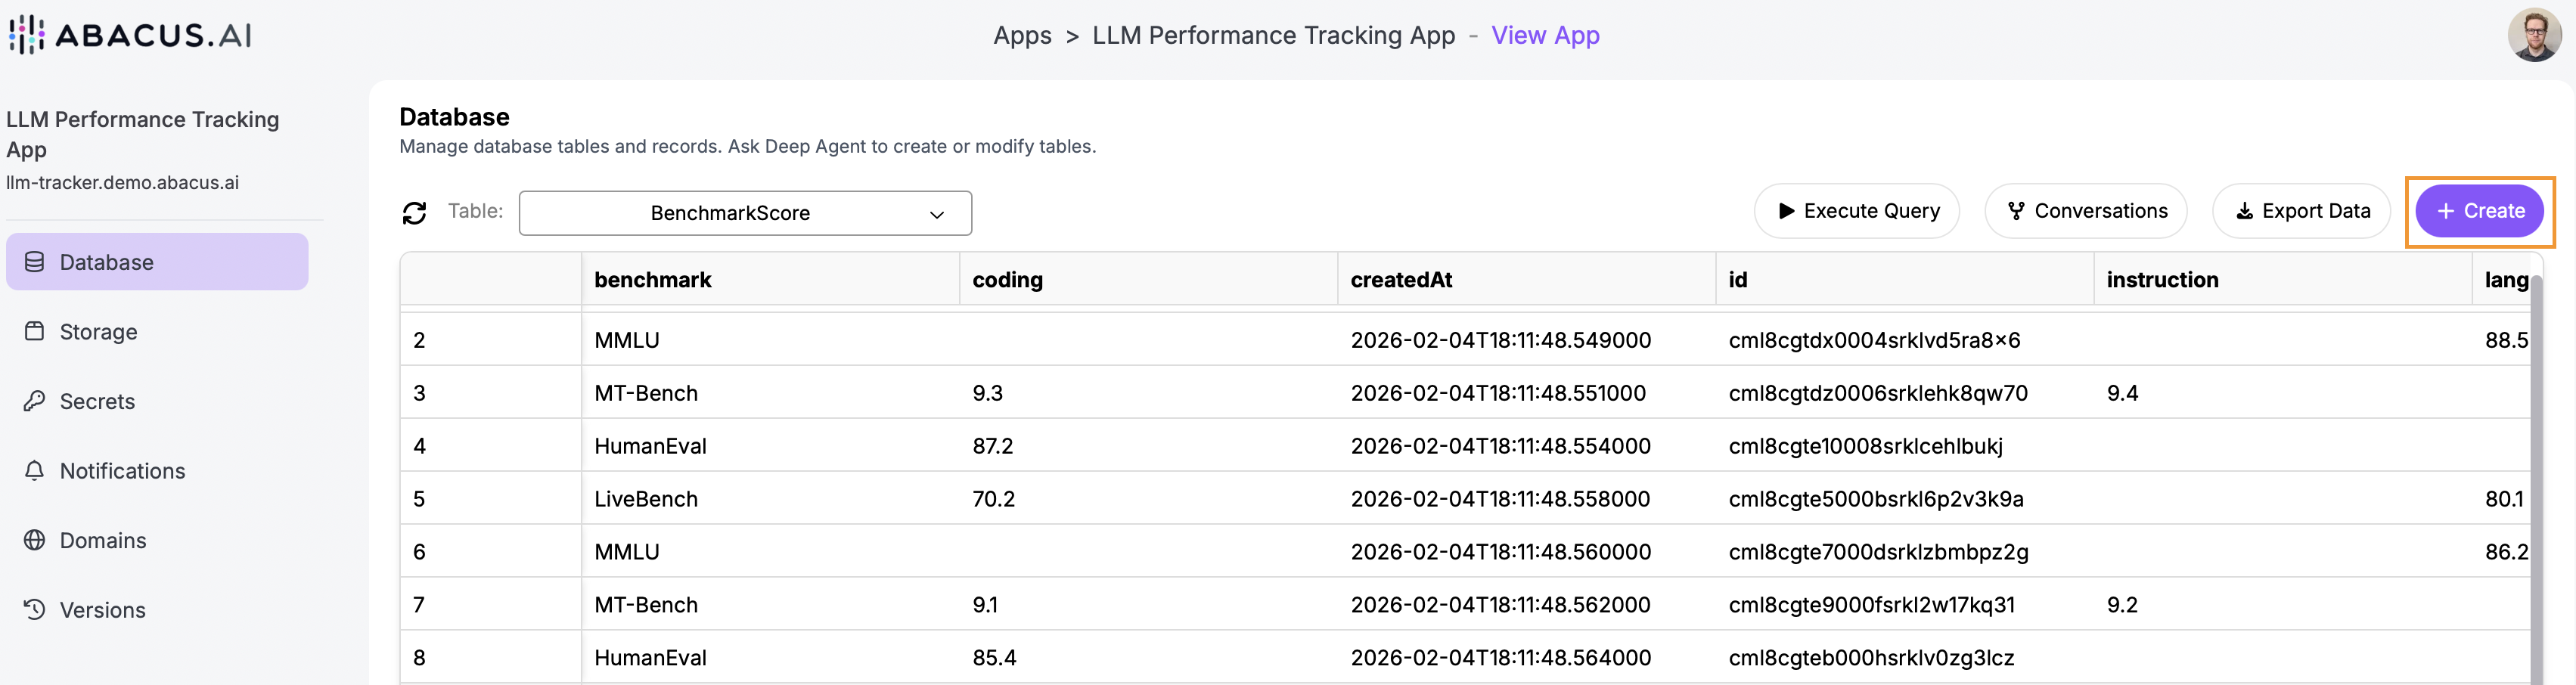
Task: Follow the View App link
Action: pos(1545,35)
